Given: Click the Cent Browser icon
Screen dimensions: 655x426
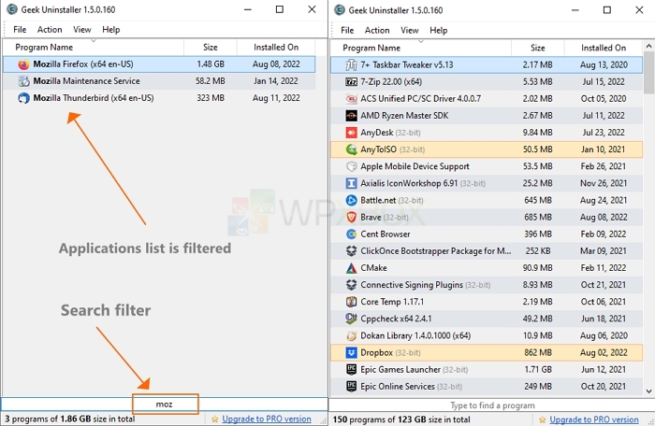Looking at the screenshot, I should [351, 234].
